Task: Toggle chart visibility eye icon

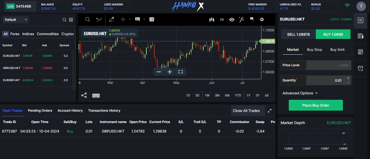Action: (x=232, y=19)
